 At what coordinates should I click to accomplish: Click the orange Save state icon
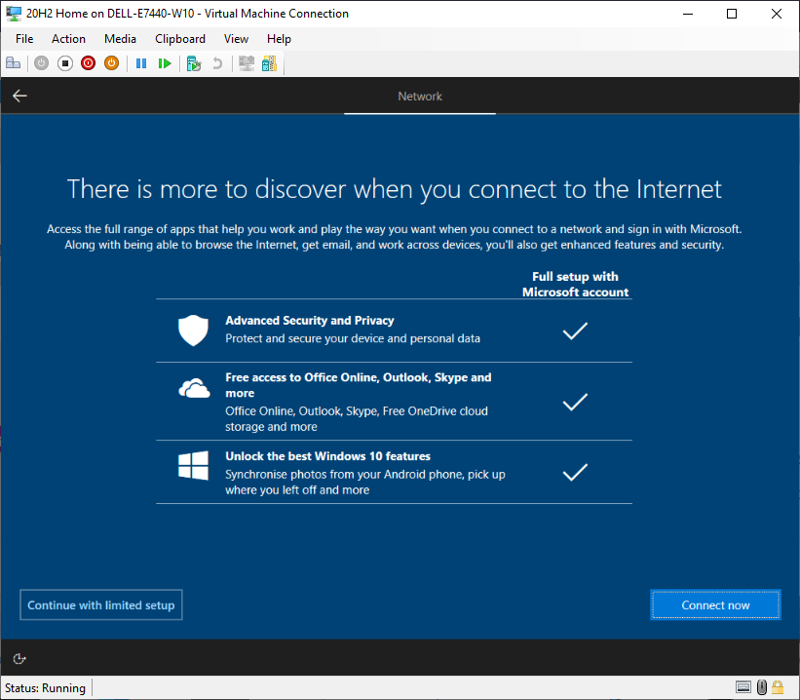(111, 63)
